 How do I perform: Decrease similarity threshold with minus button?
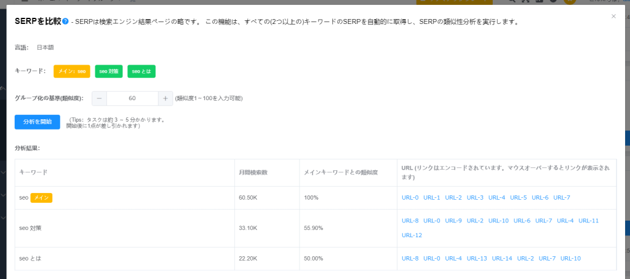(99, 98)
